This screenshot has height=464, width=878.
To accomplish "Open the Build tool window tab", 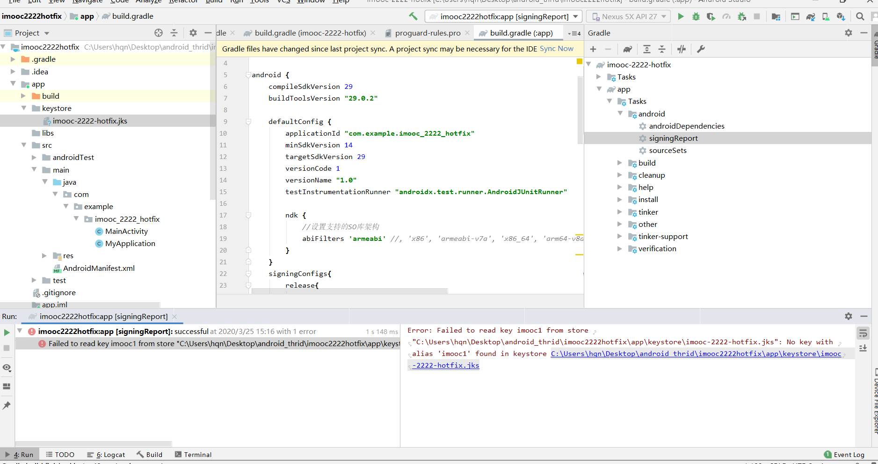I will tap(150, 455).
